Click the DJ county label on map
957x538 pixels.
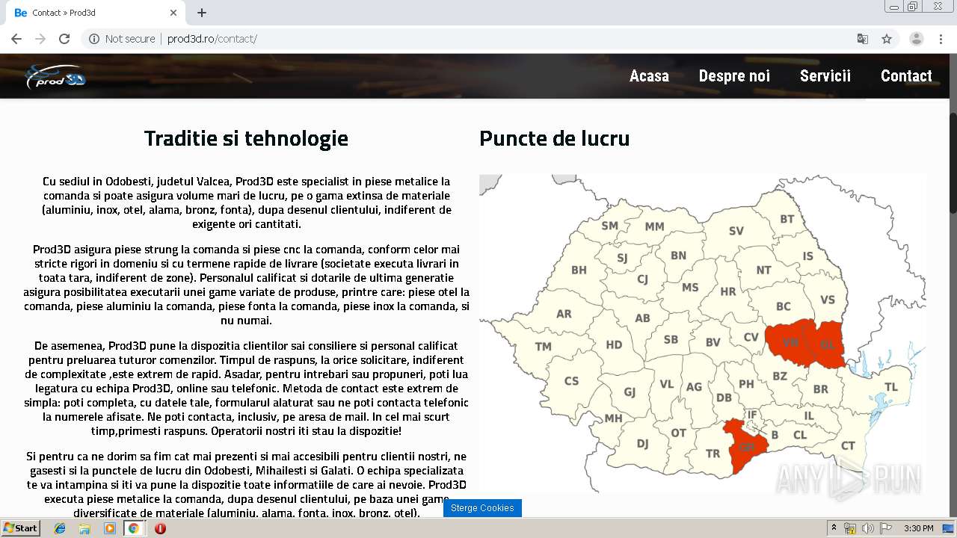pyautogui.click(x=642, y=444)
